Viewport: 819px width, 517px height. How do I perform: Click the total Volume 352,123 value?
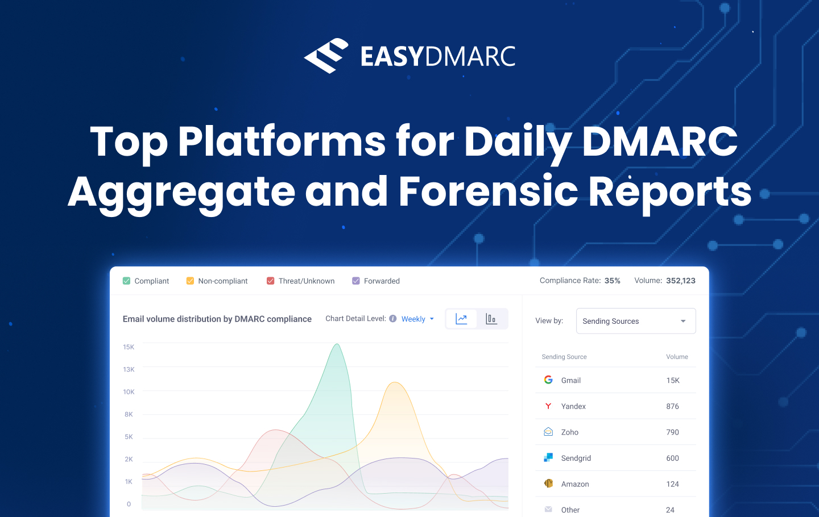click(681, 281)
